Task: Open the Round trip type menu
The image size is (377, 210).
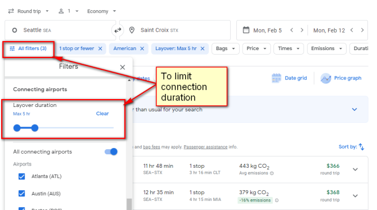Action: [28, 11]
